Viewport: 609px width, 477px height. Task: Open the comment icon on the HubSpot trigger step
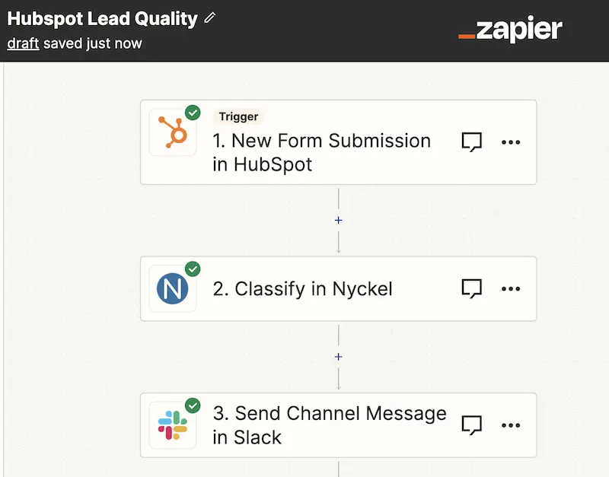pyautogui.click(x=471, y=142)
